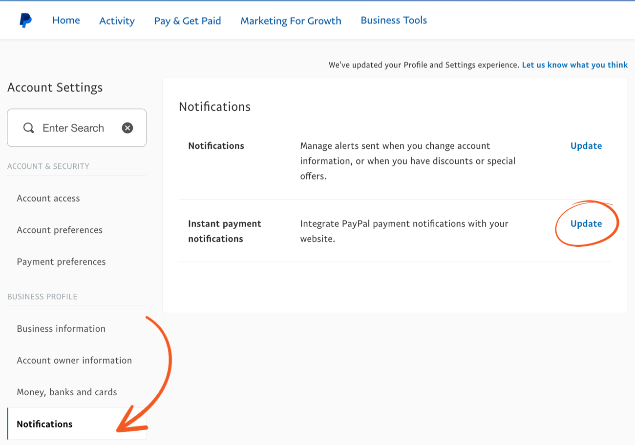This screenshot has height=445, width=635.
Task: Click Update for Instant payment notifications
Action: tap(586, 223)
